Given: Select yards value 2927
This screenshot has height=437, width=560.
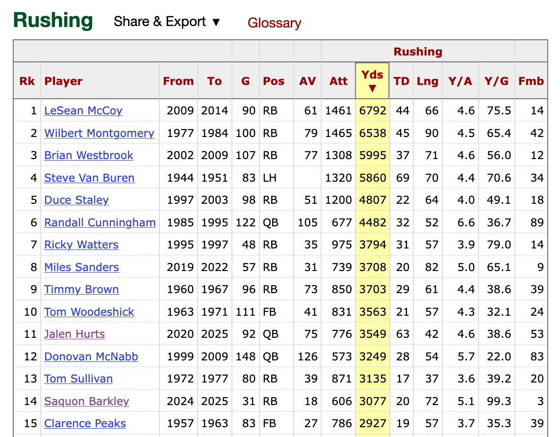Looking at the screenshot, I should click(373, 423).
